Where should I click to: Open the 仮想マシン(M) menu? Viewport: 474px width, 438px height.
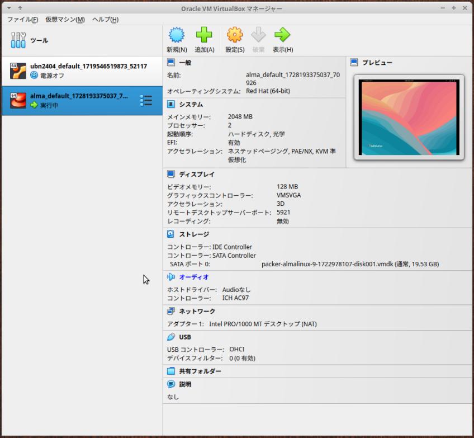click(x=65, y=20)
